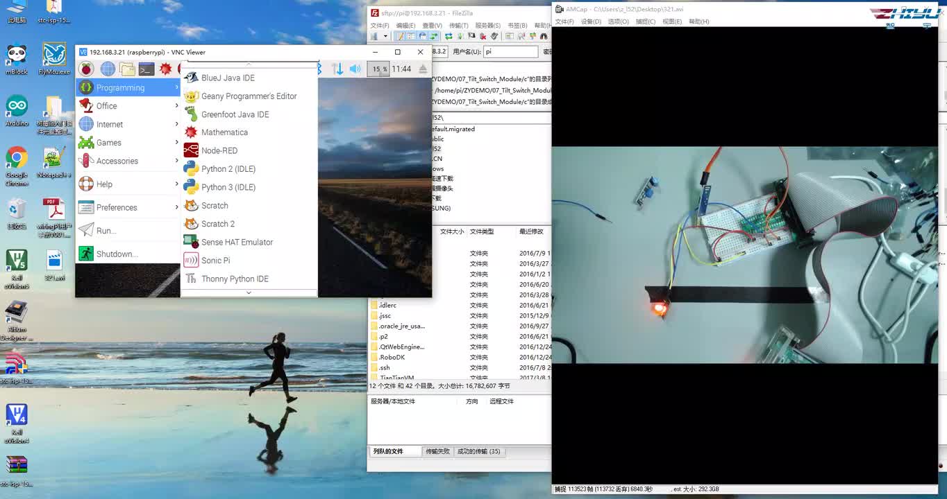Click FileZilla refresh file lists icon
This screenshot has height=499, width=947.
coord(449,36)
